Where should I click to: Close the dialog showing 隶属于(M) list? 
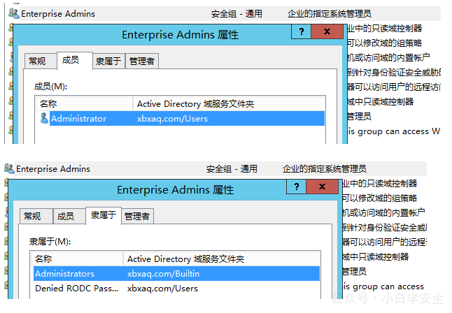point(322,187)
